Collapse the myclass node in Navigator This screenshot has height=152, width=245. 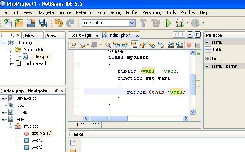click(x=10, y=126)
